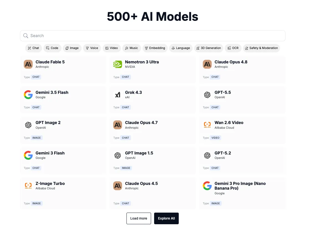Click the Anthropic logo on Claude Opus 4.7
Viewport: 311px width, 227px height.
(x=118, y=125)
